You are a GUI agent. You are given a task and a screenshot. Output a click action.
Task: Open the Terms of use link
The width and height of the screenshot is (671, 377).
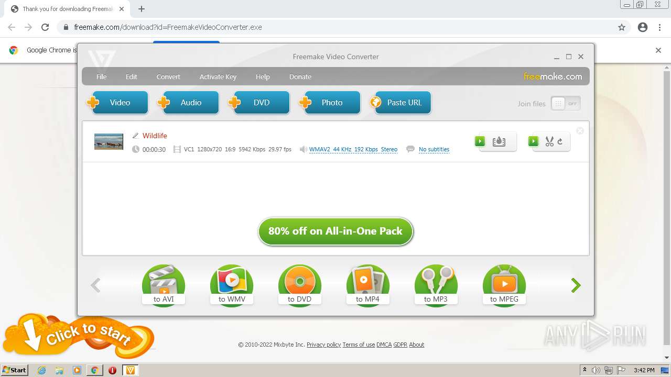359,345
